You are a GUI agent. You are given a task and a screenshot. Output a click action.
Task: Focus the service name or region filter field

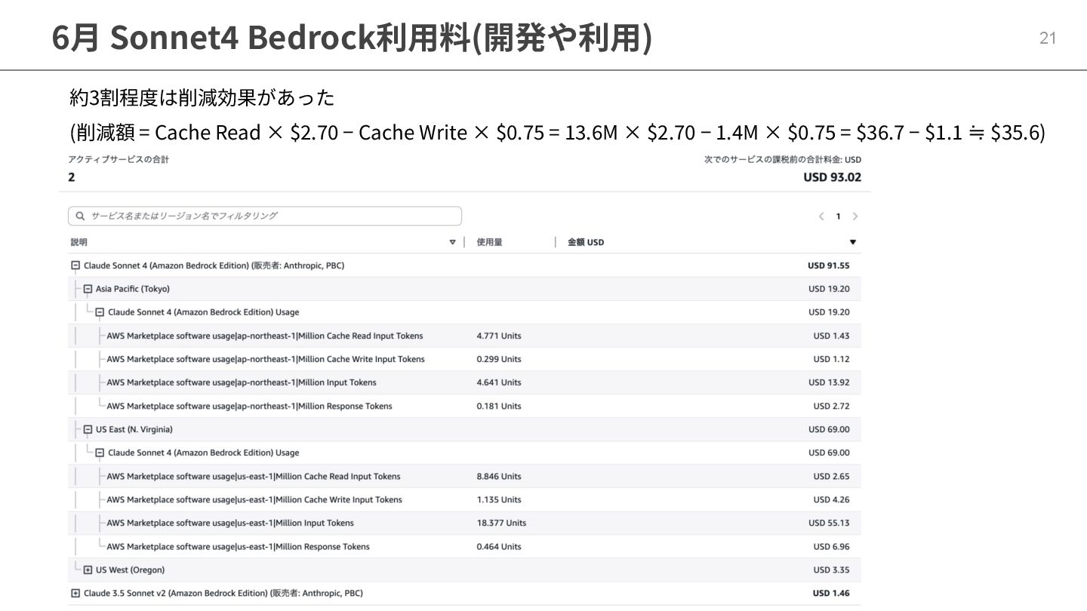[265, 216]
